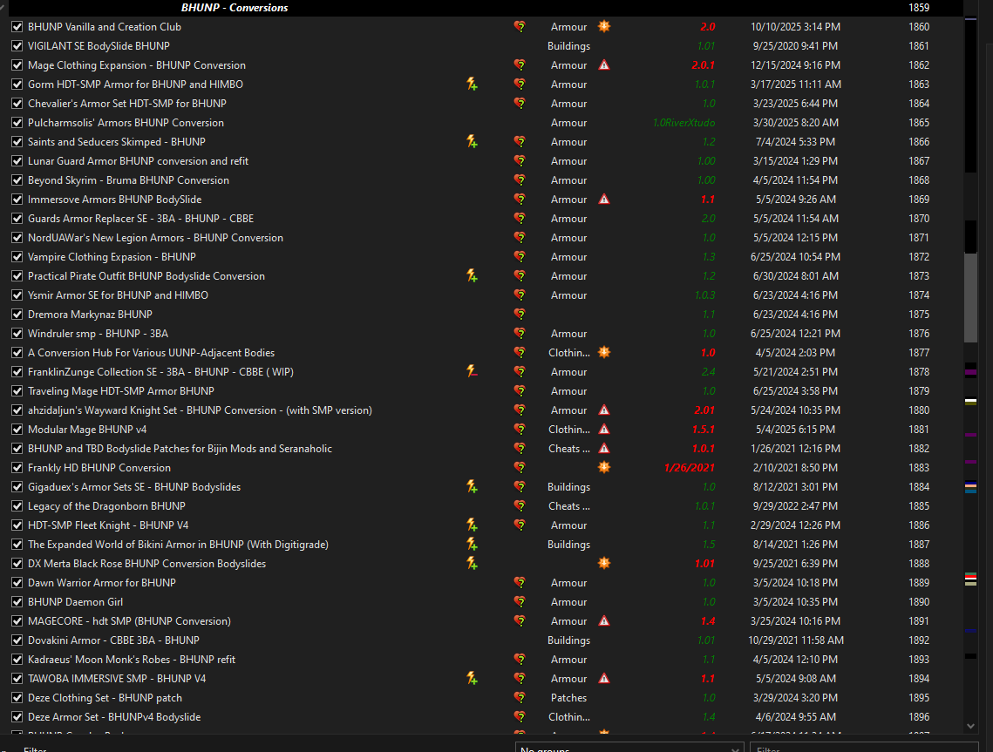Toggle Beyond Skyrim - Bruma BHUNP checkbox
This screenshot has width=993, height=752.
17,180
